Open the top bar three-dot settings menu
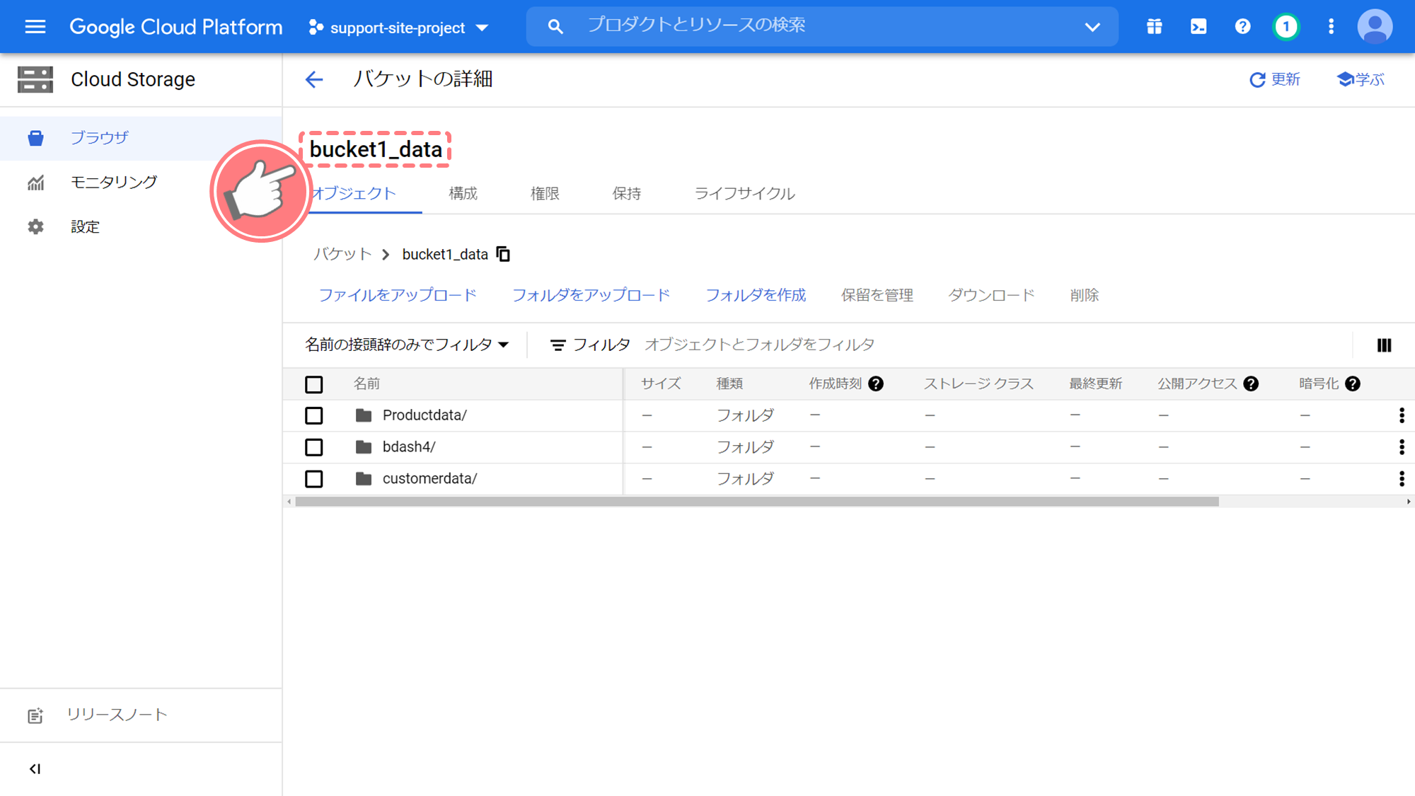 tap(1331, 27)
